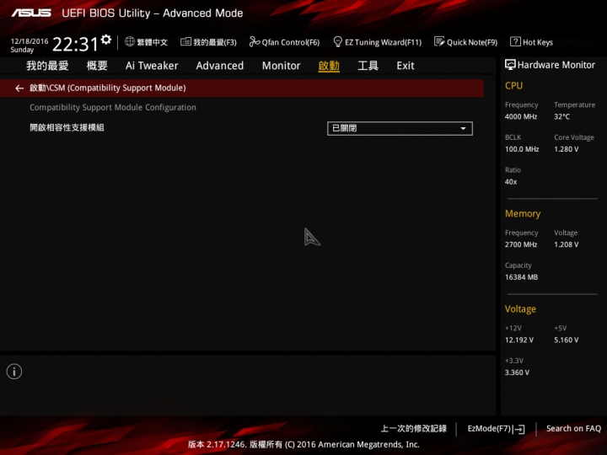Switch to the 概要 tab
Viewport: 607px width, 455px height.
pos(97,66)
